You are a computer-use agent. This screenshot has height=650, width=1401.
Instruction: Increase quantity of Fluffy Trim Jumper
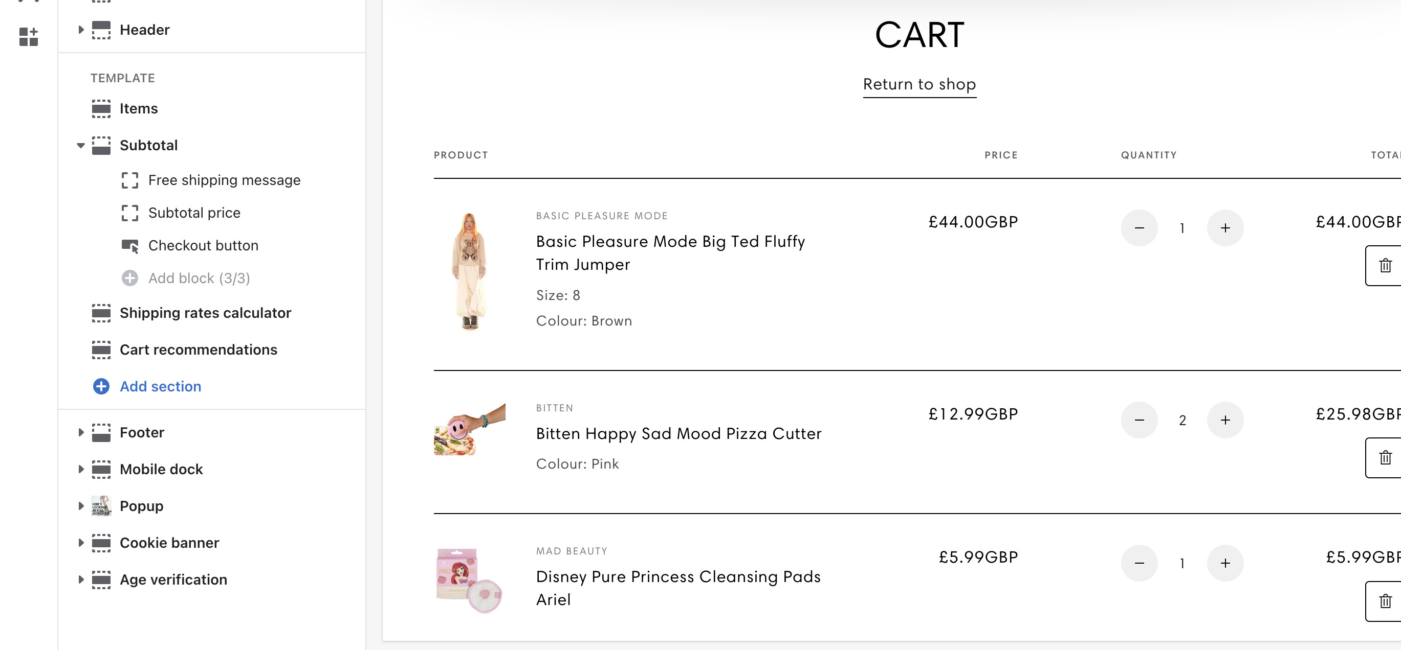point(1225,228)
